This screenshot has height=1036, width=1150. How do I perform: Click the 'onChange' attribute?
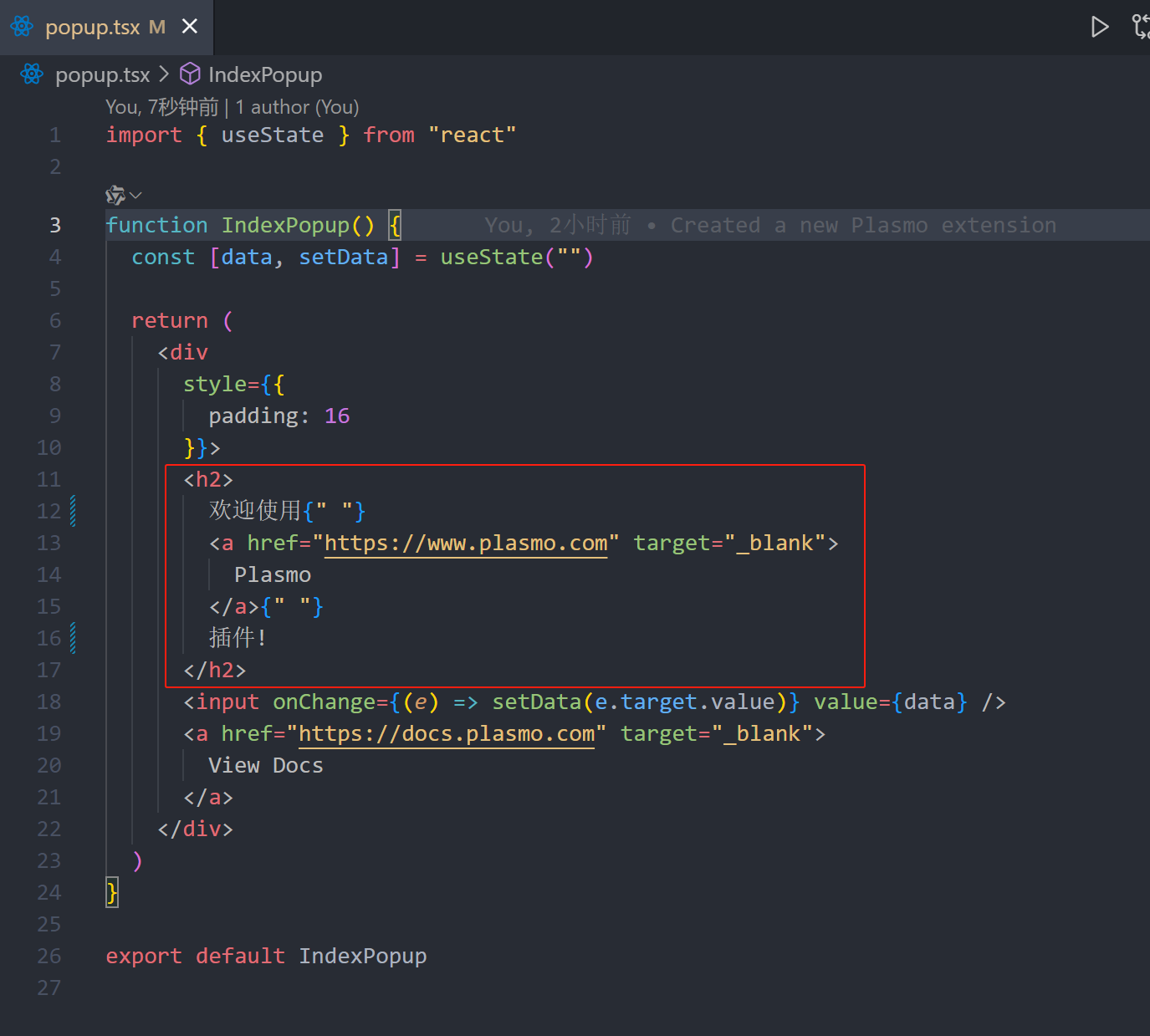[x=324, y=702]
